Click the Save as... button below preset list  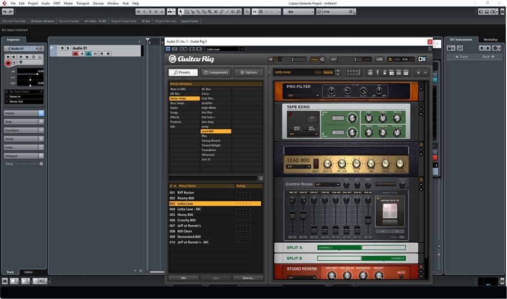click(248, 278)
